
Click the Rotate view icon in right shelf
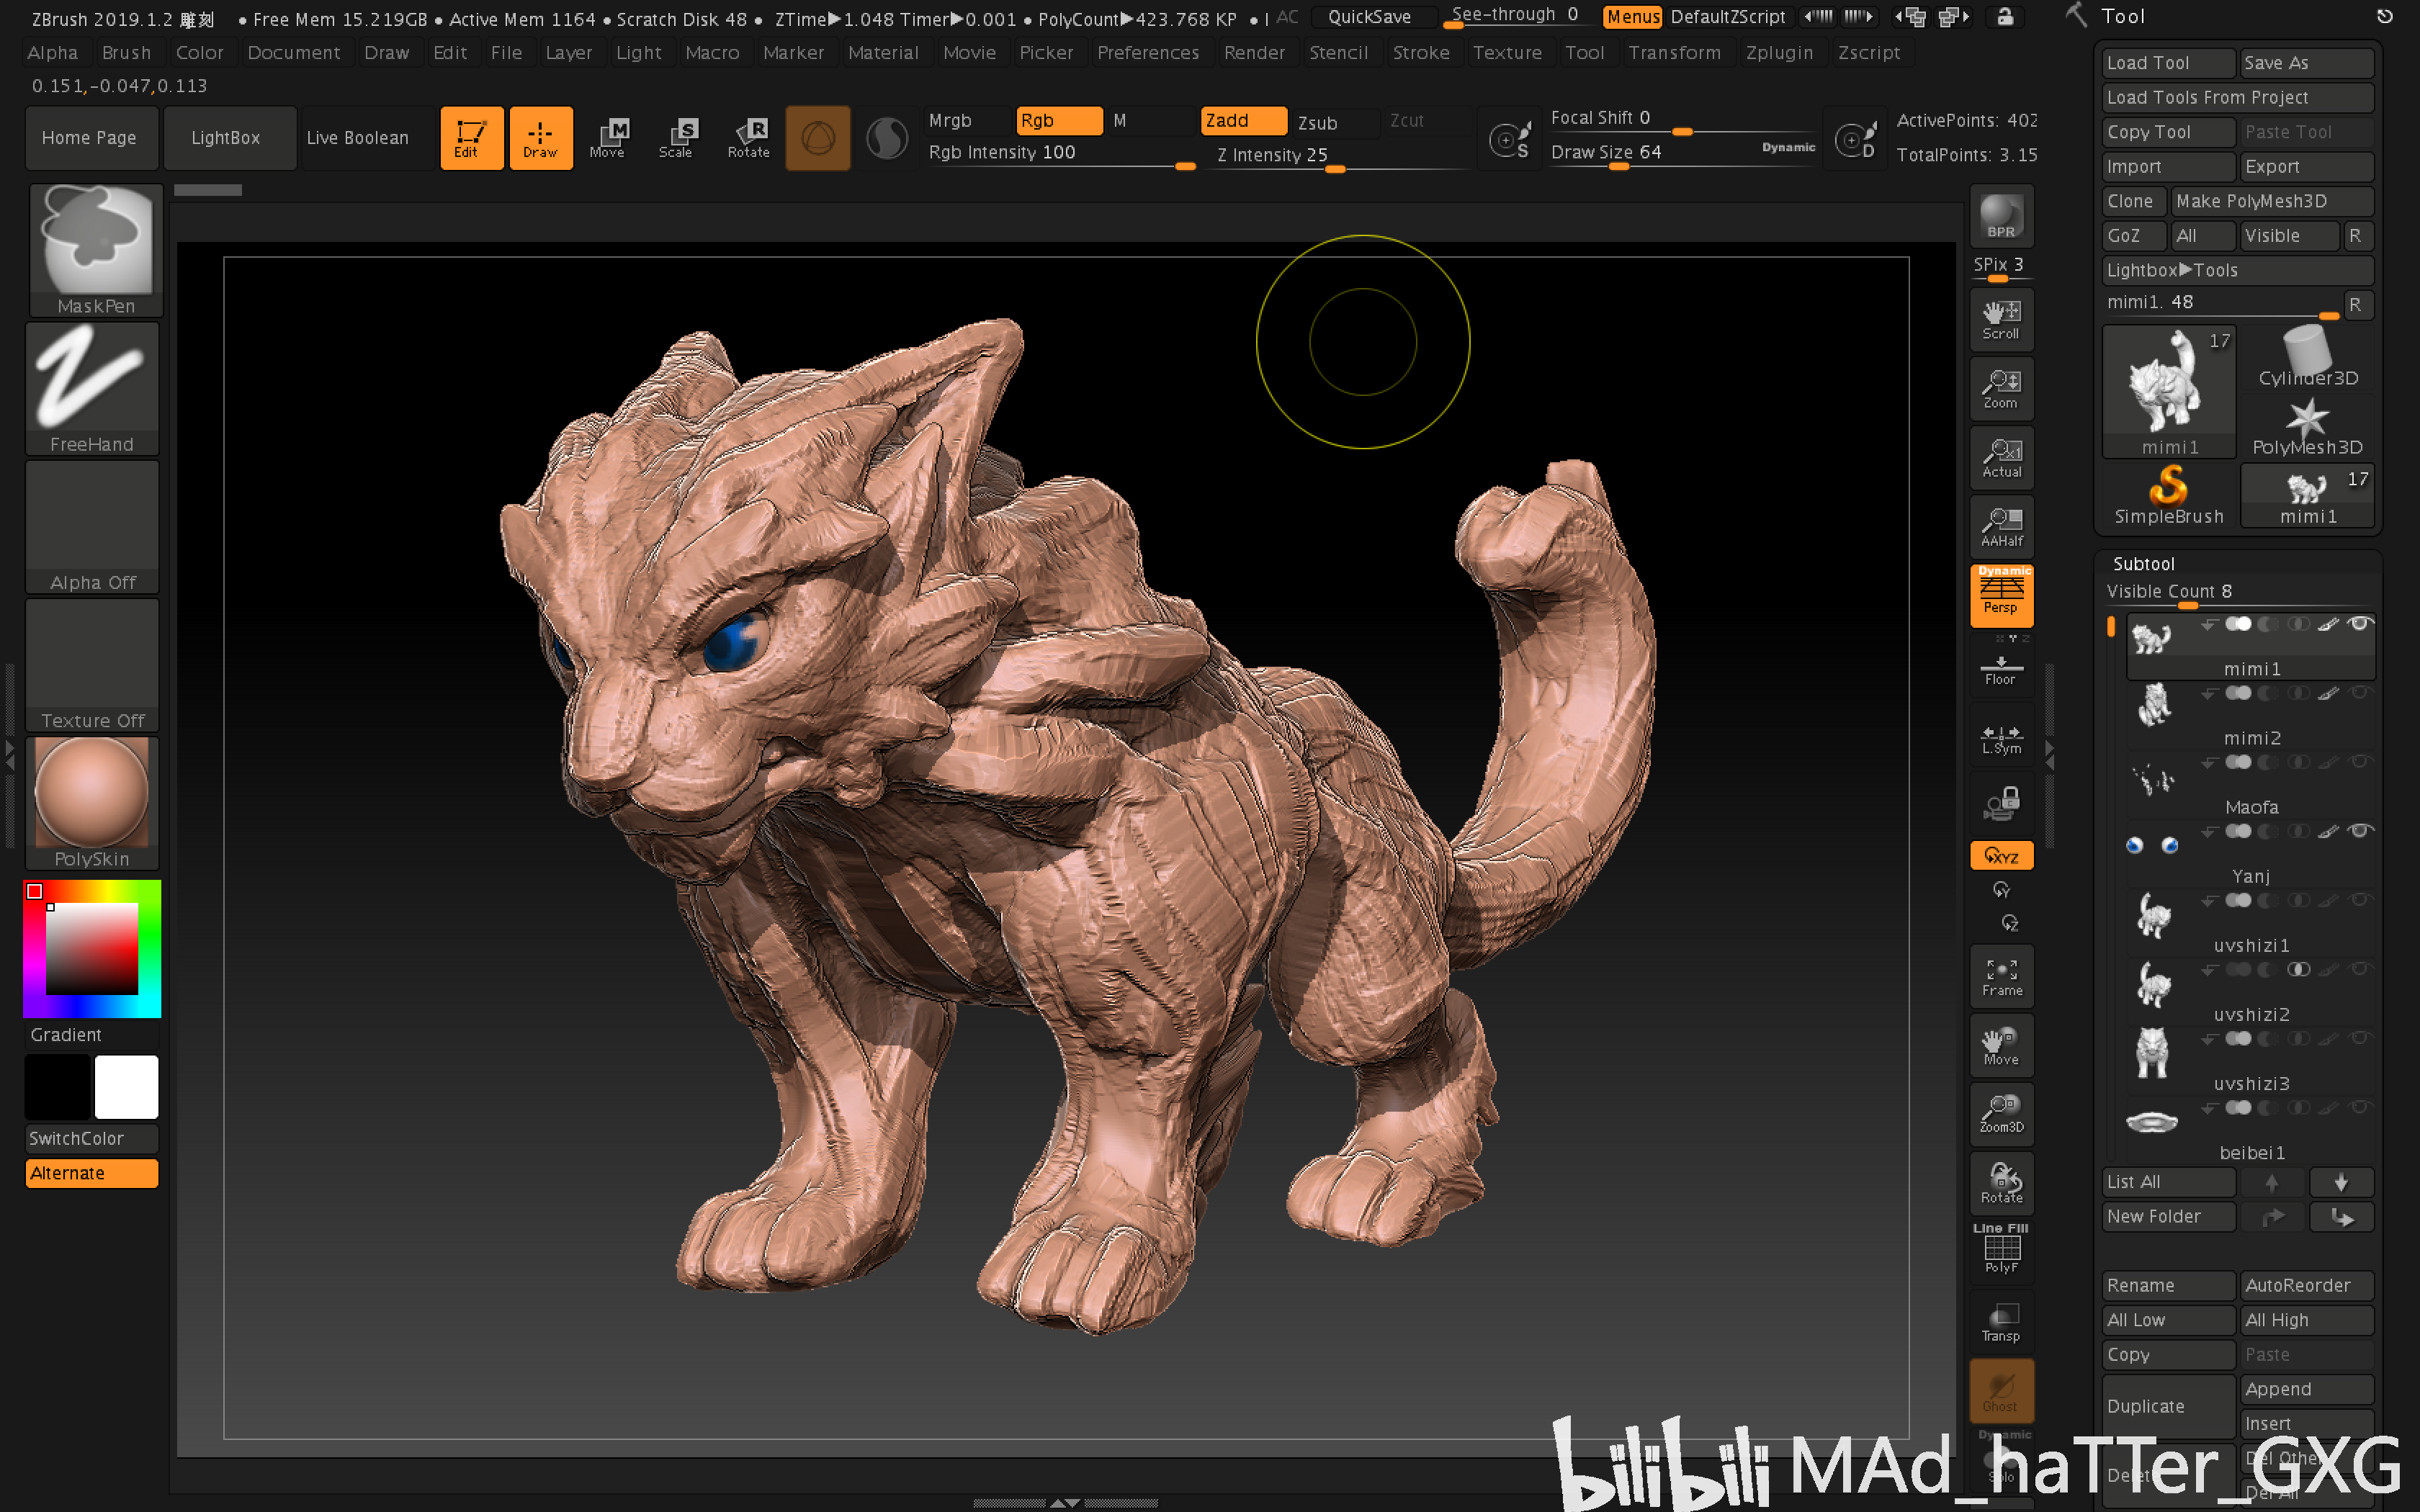click(x=2001, y=1183)
